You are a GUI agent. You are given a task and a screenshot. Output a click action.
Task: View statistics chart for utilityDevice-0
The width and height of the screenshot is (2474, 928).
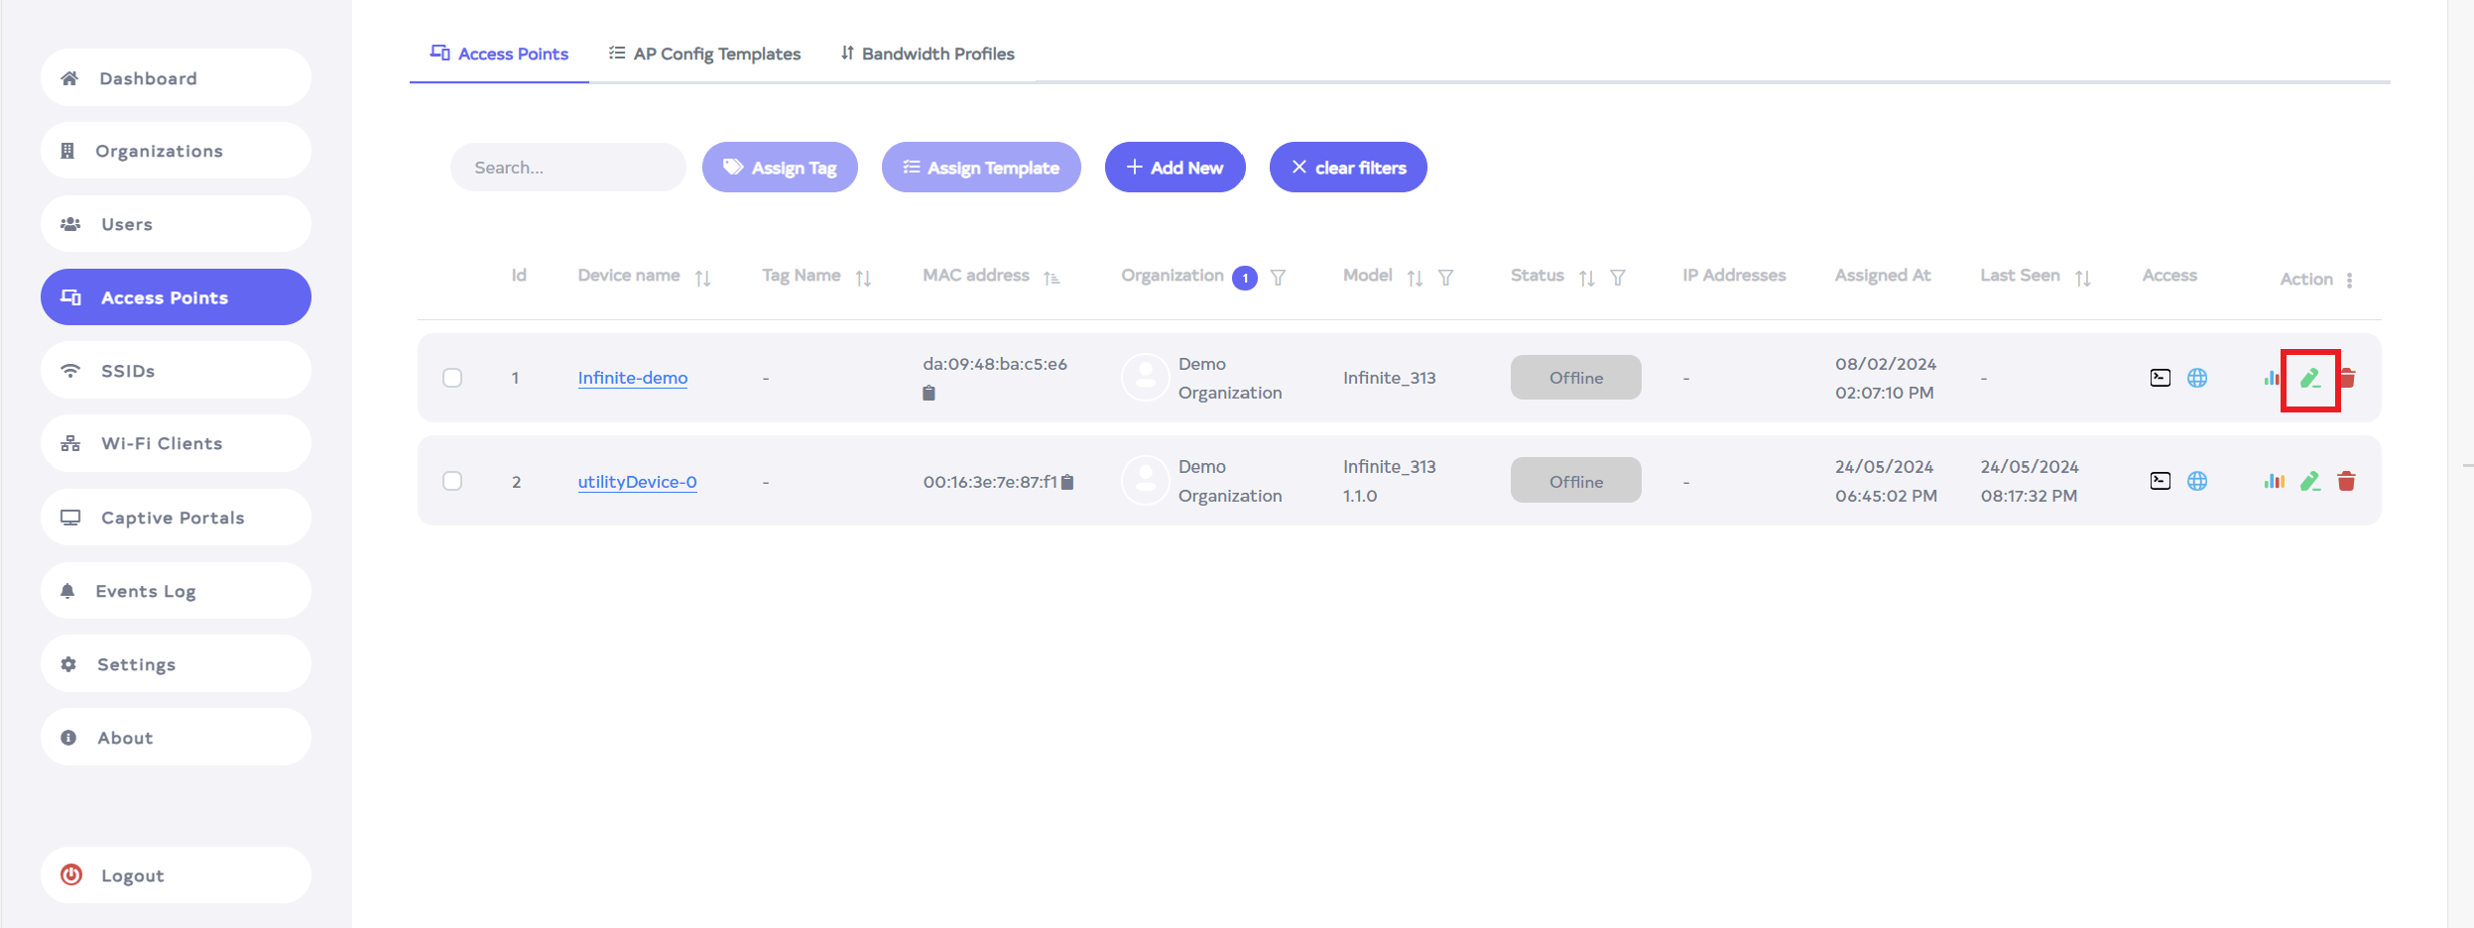[x=2274, y=481]
